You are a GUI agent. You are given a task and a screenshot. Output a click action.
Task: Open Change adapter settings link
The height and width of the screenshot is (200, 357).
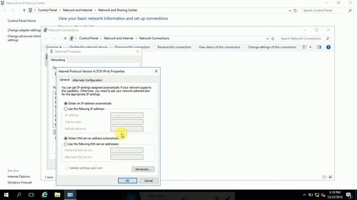[24, 30]
